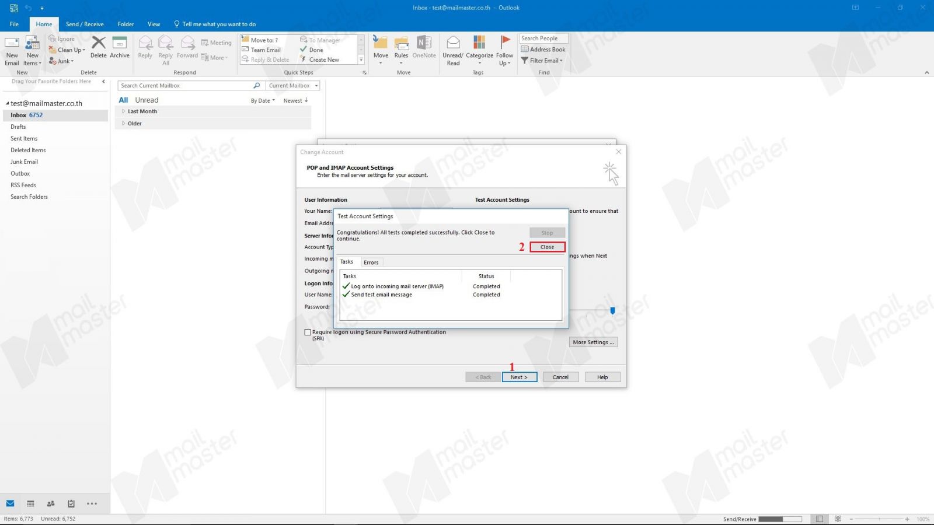Image resolution: width=934 pixels, height=525 pixels.
Task: Switch to the Errors tab
Action: [371, 262]
